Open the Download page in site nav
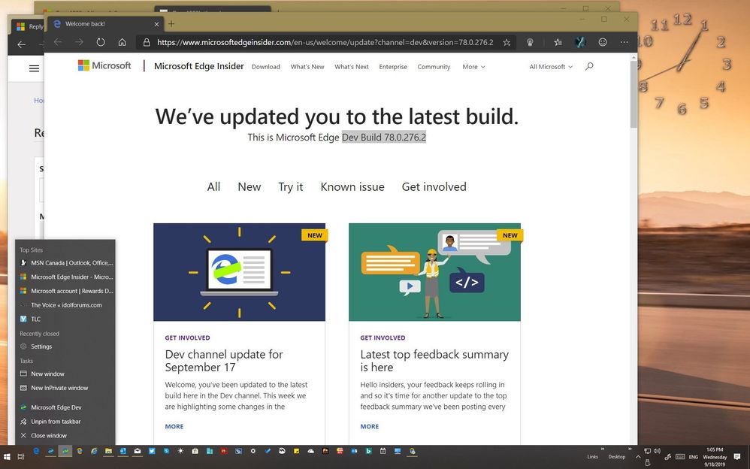Image resolution: width=750 pixels, height=469 pixels. click(x=265, y=67)
